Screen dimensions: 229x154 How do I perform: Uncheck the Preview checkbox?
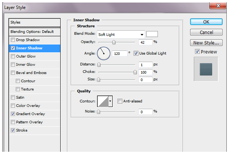click(x=197, y=52)
